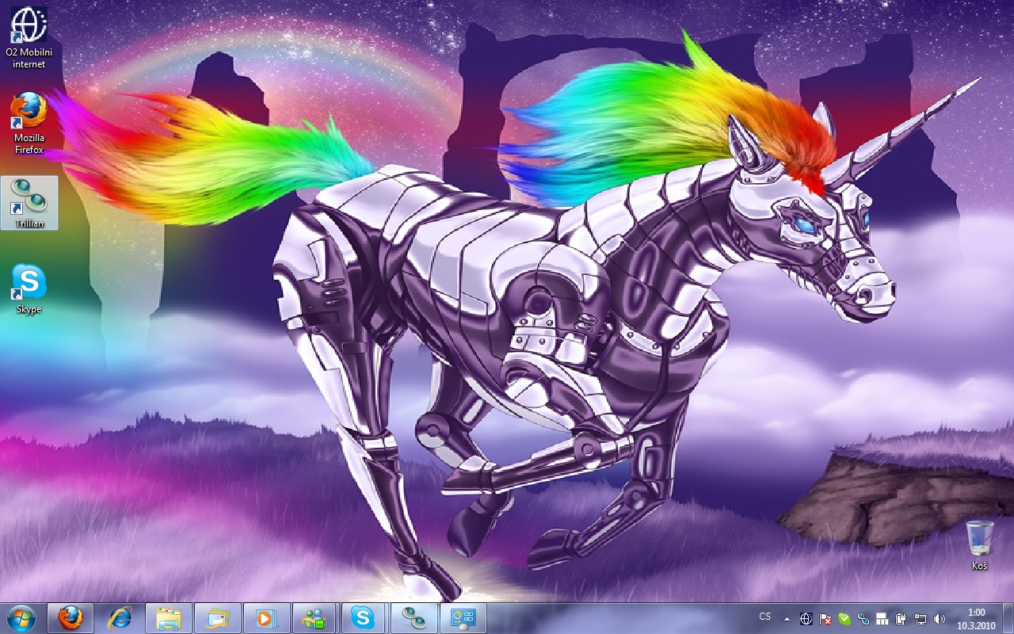Select the Skype desktop shortcut
This screenshot has height=634, width=1014.
[x=29, y=288]
